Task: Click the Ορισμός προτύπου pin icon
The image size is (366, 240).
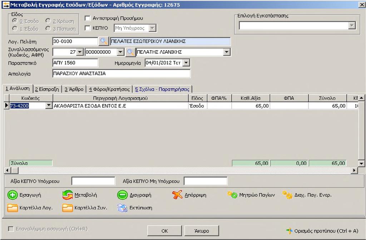Action: [289, 231]
